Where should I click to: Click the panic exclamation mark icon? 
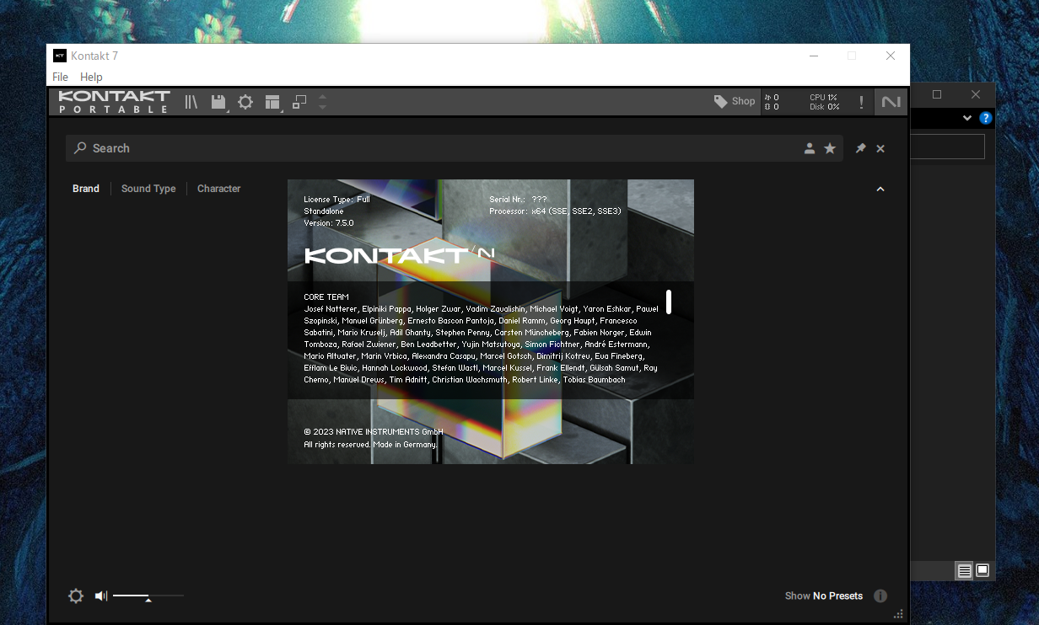[x=861, y=101]
